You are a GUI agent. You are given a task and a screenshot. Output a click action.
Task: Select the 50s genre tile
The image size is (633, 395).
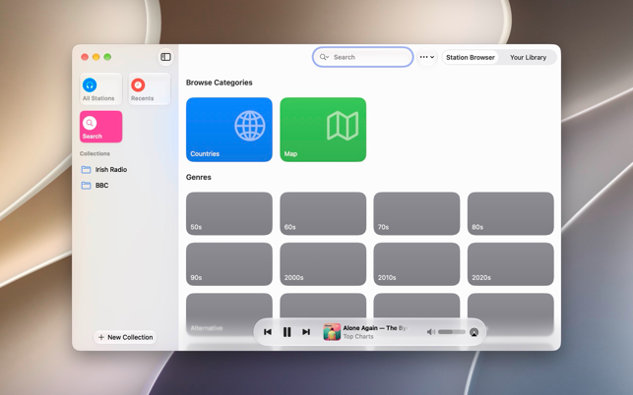(229, 213)
